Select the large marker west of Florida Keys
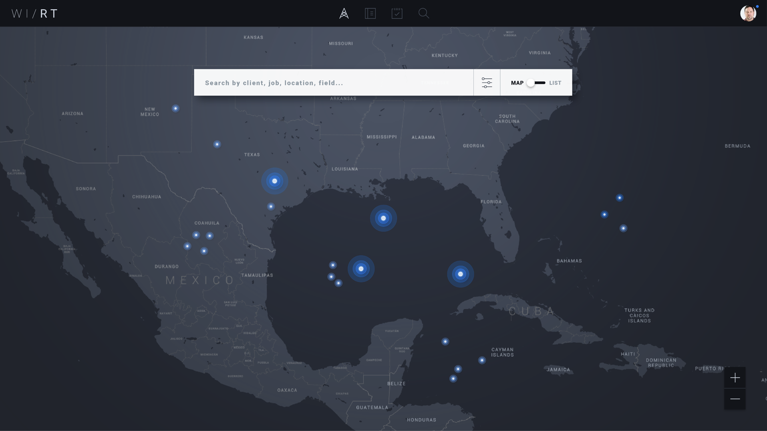Viewport: 767px width, 431px height. [x=461, y=274]
